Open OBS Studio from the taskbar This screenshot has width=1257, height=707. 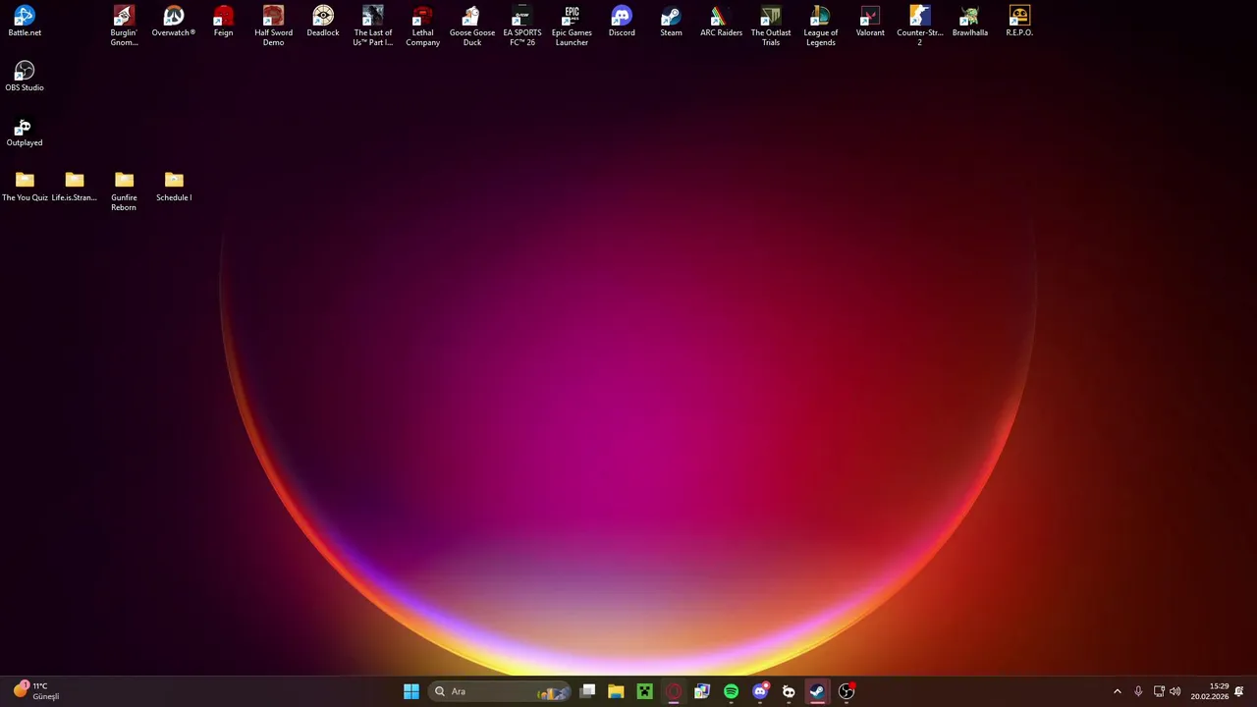click(x=847, y=691)
